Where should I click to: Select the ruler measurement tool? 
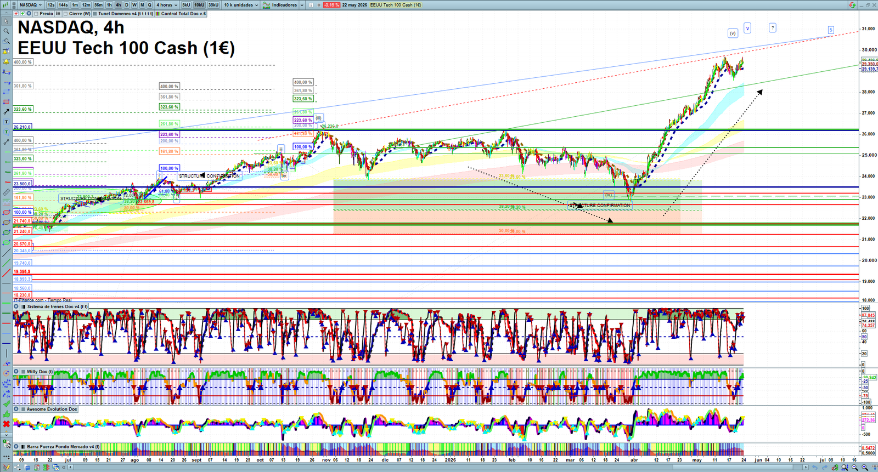[6, 192]
